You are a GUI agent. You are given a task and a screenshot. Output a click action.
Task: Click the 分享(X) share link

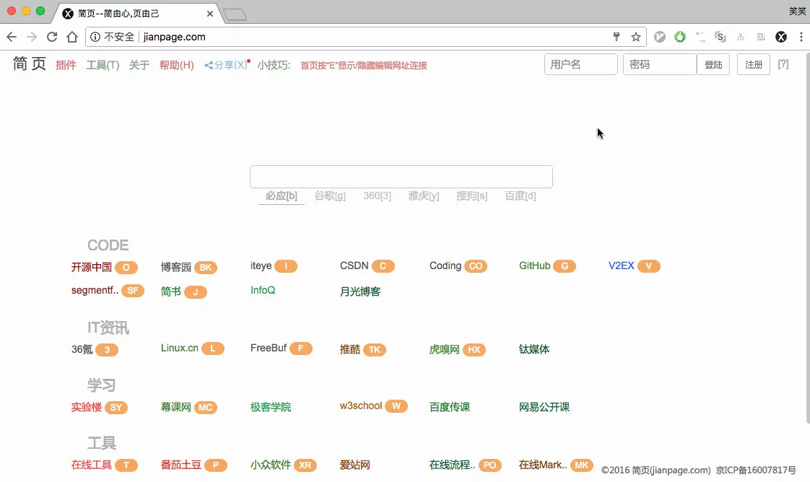[x=226, y=65]
